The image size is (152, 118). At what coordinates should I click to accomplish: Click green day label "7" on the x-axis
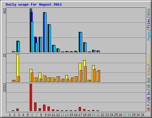tap(37, 115)
